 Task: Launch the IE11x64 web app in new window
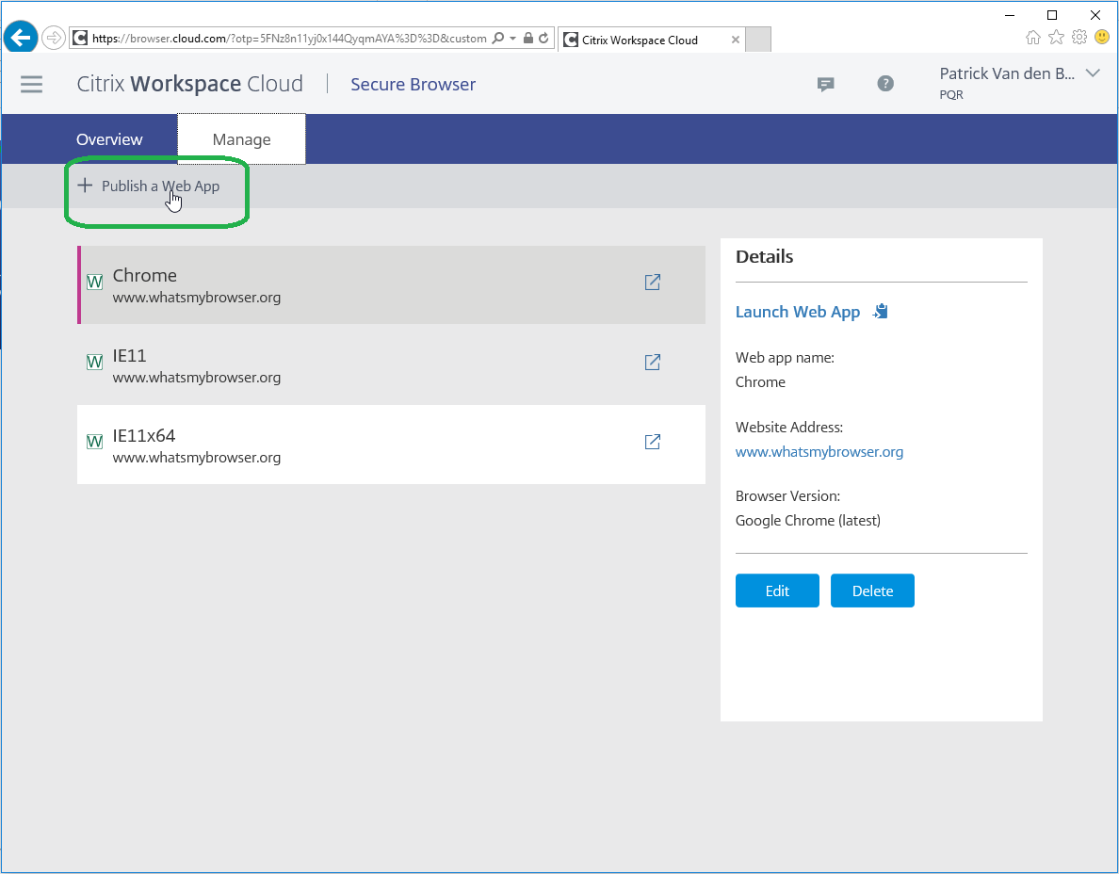pyautogui.click(x=652, y=442)
